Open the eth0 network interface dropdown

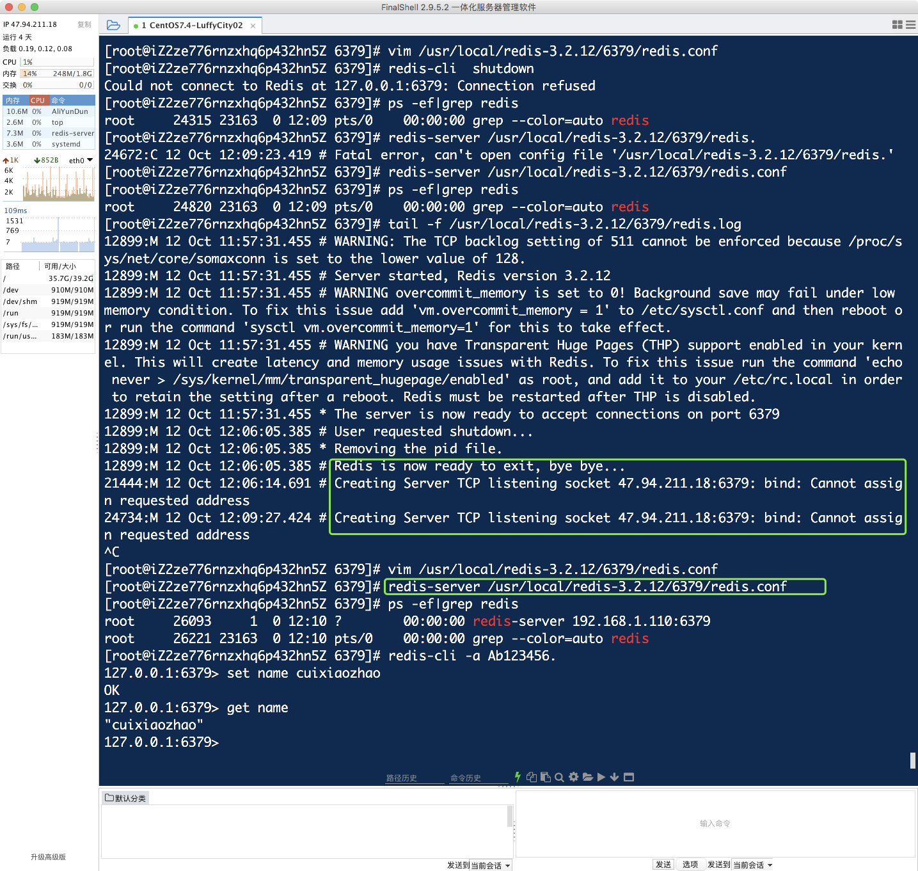pos(81,161)
